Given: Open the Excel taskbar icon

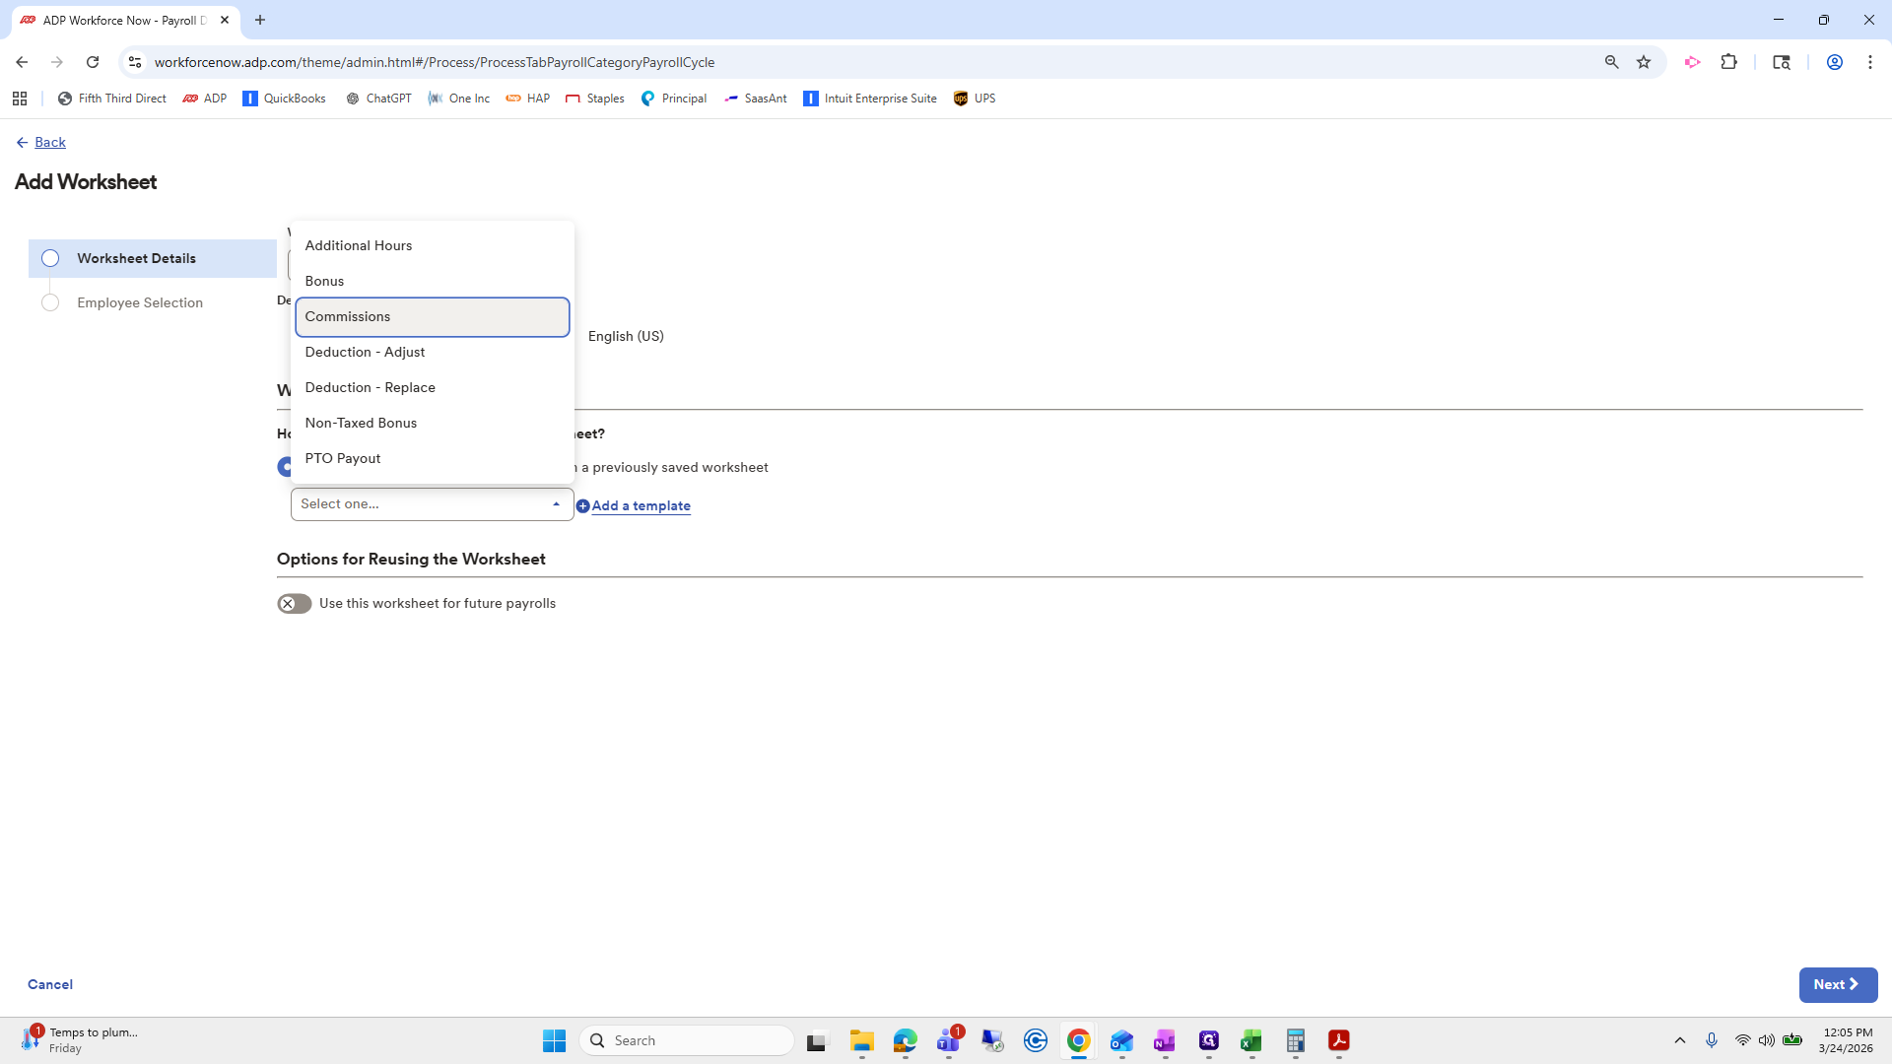Looking at the screenshot, I should click(1251, 1040).
